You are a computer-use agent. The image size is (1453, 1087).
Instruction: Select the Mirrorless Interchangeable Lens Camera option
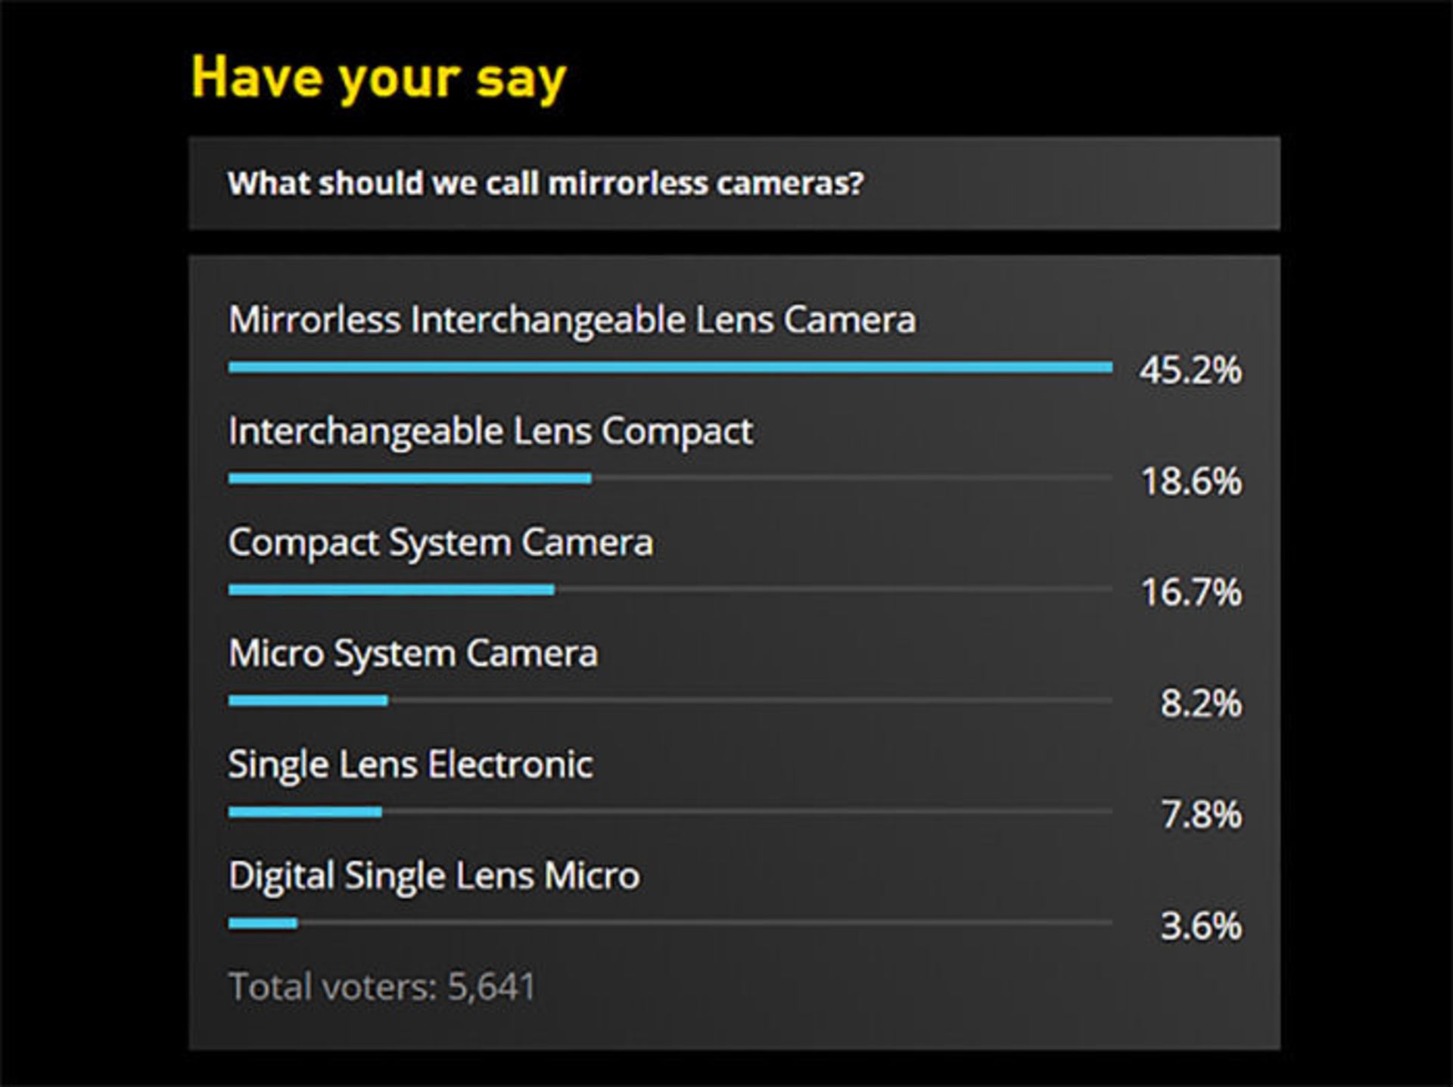(x=572, y=319)
